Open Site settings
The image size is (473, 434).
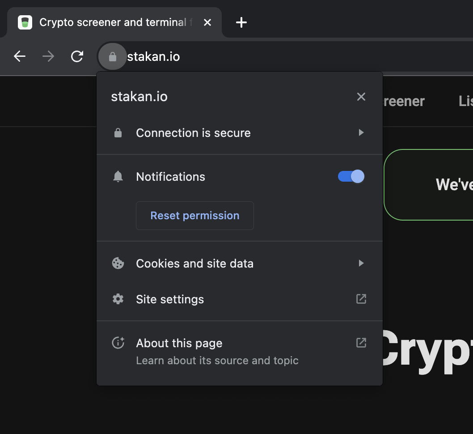pyautogui.click(x=240, y=299)
